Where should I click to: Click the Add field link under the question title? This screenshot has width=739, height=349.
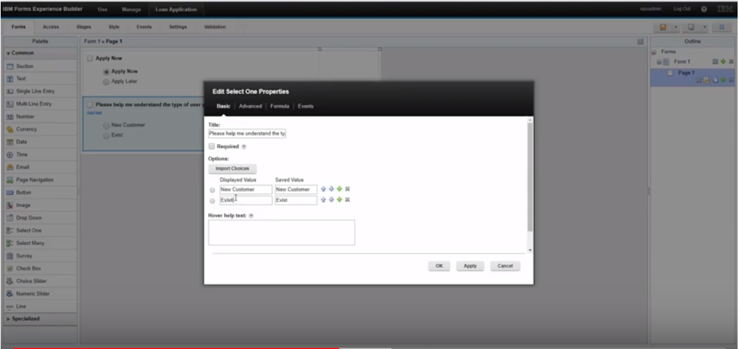(x=94, y=113)
